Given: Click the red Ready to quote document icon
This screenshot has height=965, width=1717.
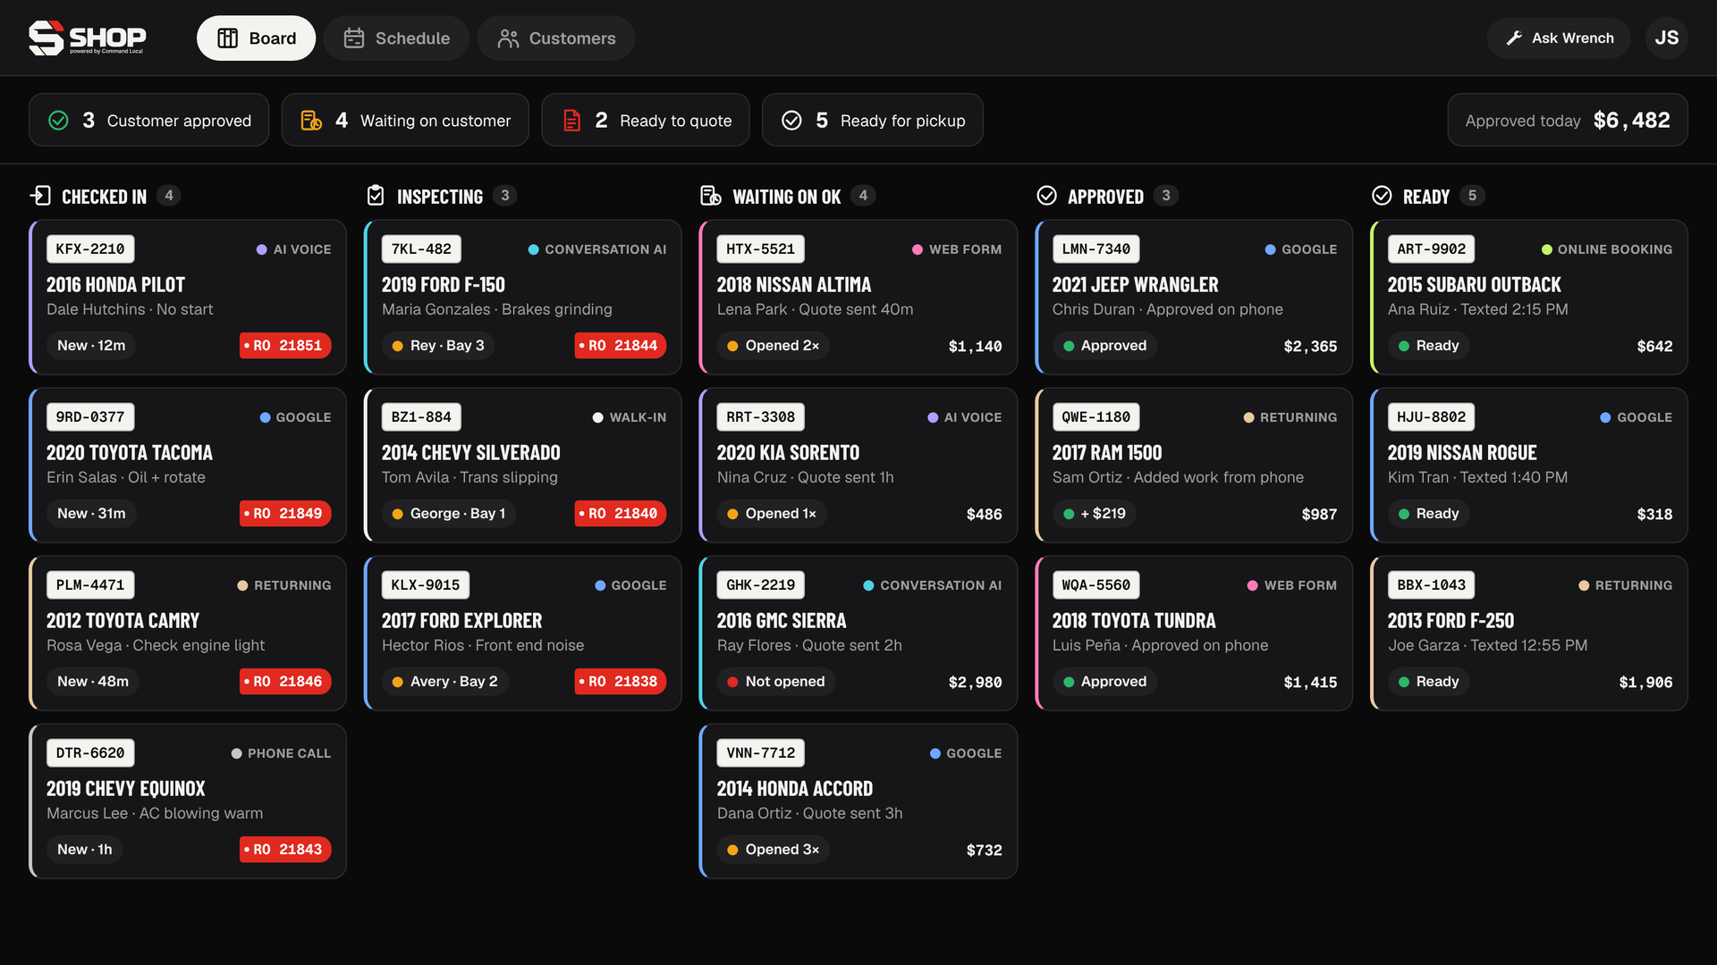Looking at the screenshot, I should [x=571, y=121].
